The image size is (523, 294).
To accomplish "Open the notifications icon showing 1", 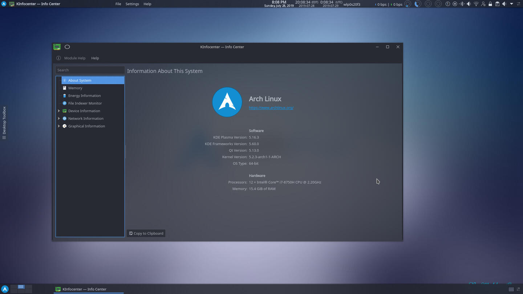I will coord(448,4).
